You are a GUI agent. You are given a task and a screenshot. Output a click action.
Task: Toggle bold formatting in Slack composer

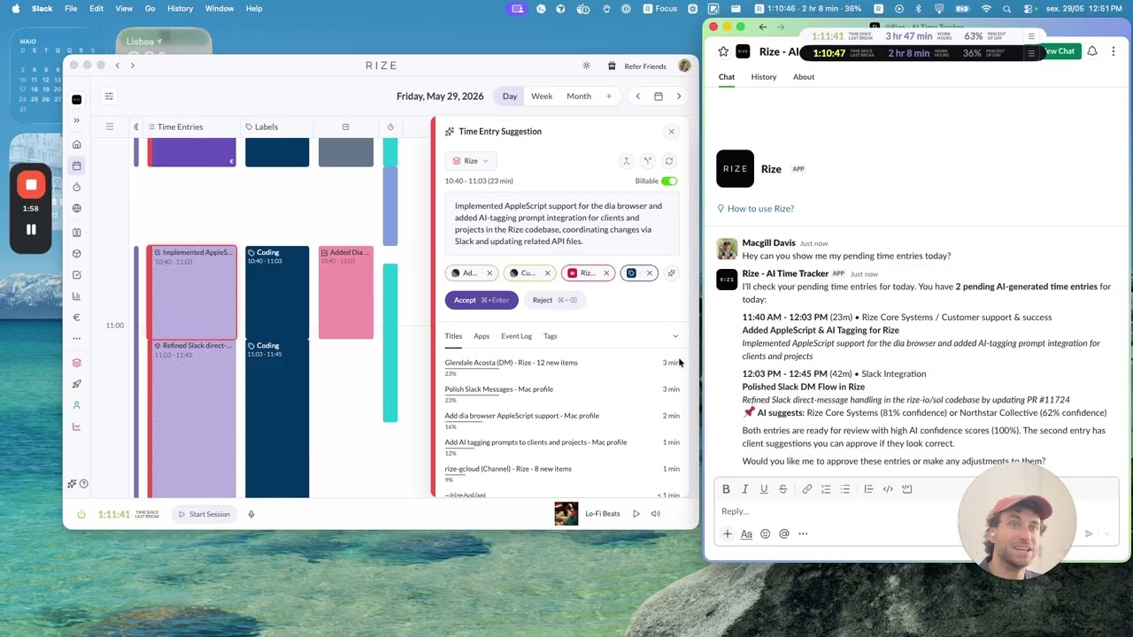coord(726,489)
